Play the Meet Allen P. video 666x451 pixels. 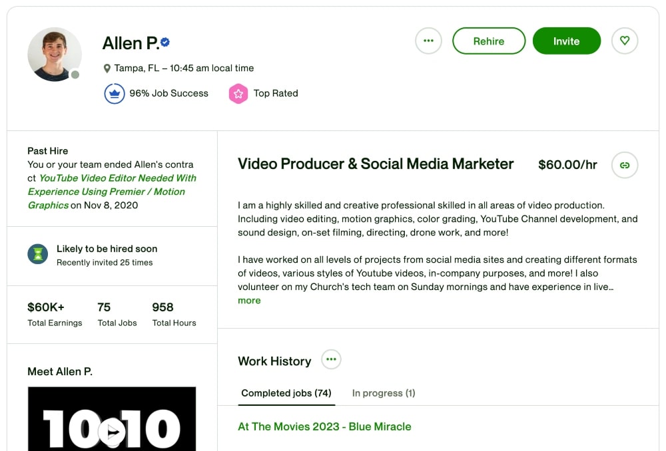tap(112, 432)
